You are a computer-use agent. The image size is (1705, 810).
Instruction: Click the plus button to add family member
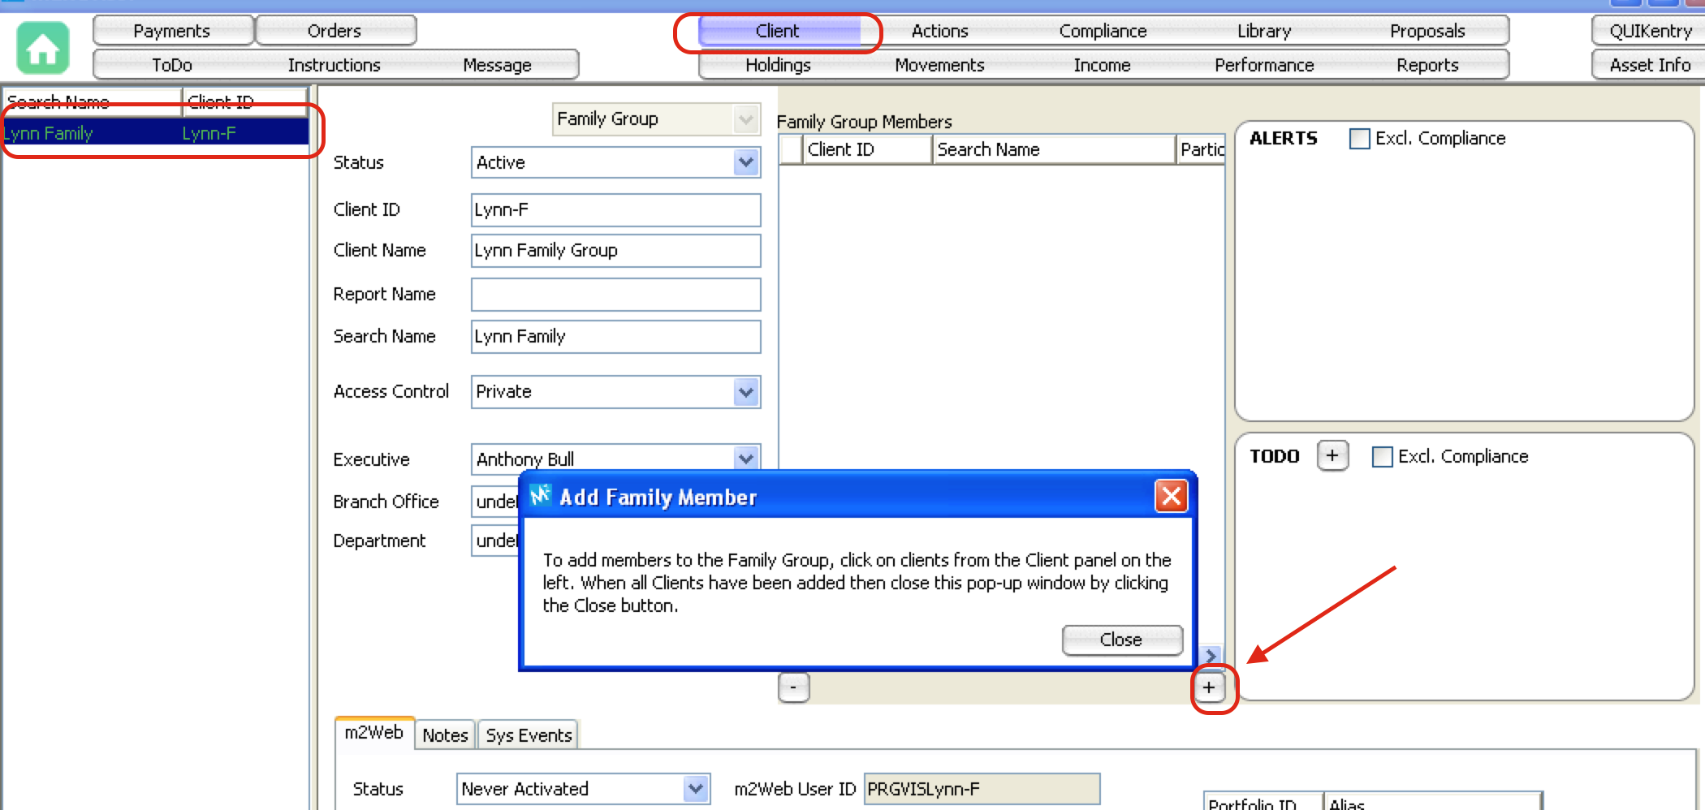pyautogui.click(x=1209, y=687)
